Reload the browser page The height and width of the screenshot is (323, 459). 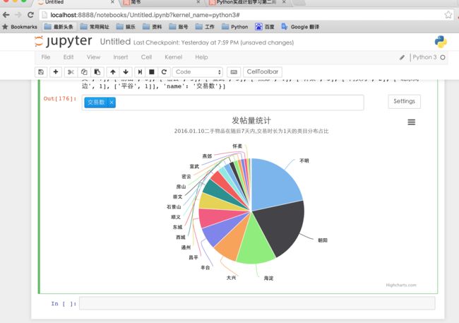[x=30, y=15]
